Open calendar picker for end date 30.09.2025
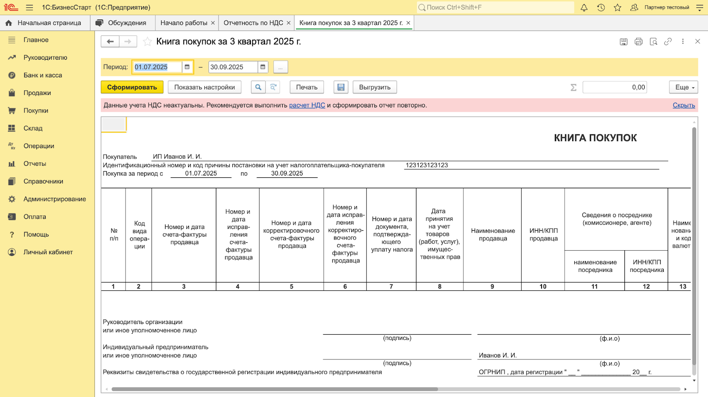Viewport: 708px width, 397px height. (x=263, y=67)
